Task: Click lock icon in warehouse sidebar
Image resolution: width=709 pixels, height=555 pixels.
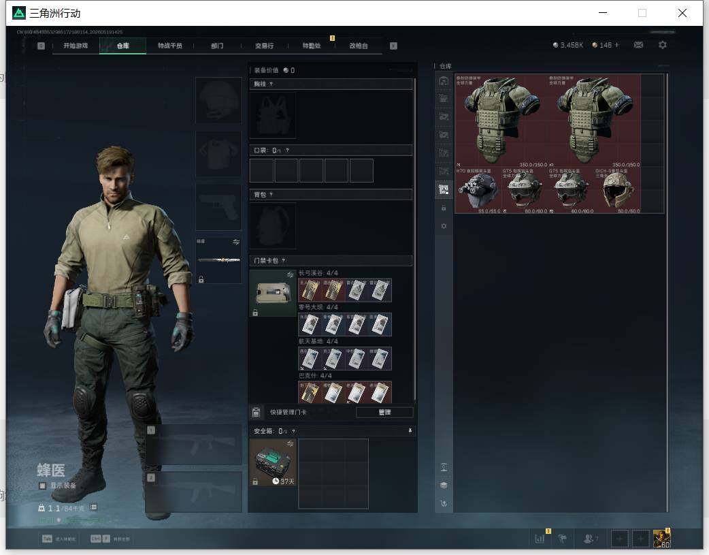Action: [x=444, y=208]
